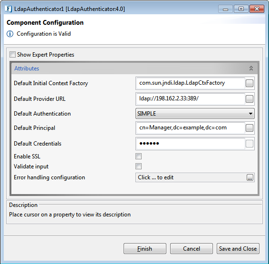The height and width of the screenshot is (264, 269).
Task: Click the application F icon in title bar
Action: click(9, 9)
